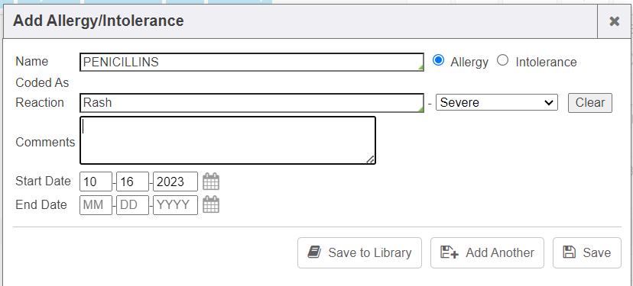Click inside the Comments text area
Image resolution: width=633 pixels, height=286 pixels.
click(228, 140)
